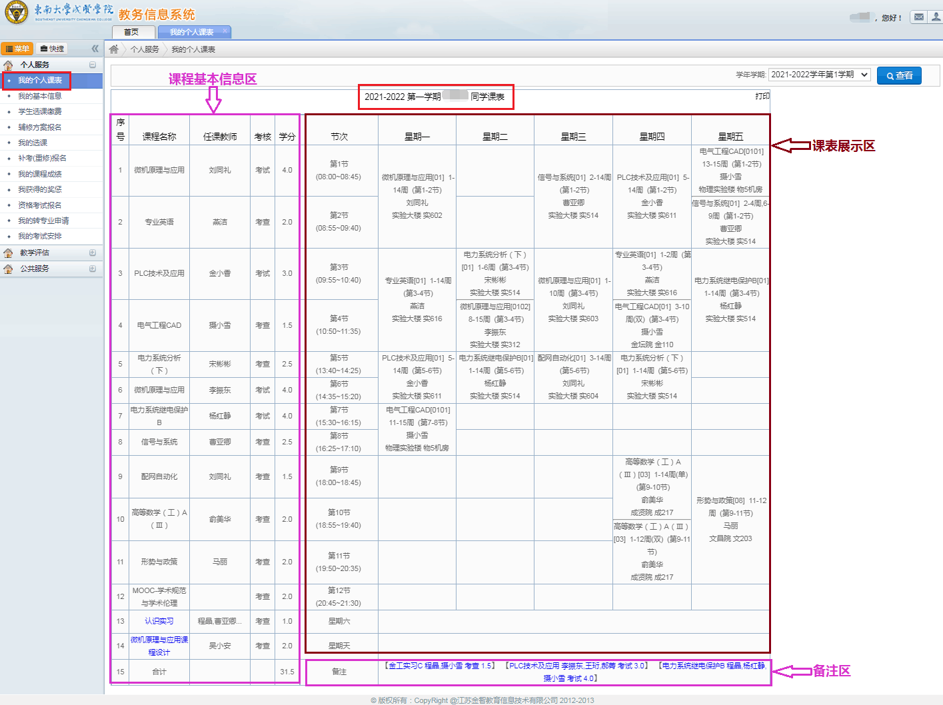Click Wednesday 配网自动化[01] schedule cell
943x705 pixels.
(573, 377)
